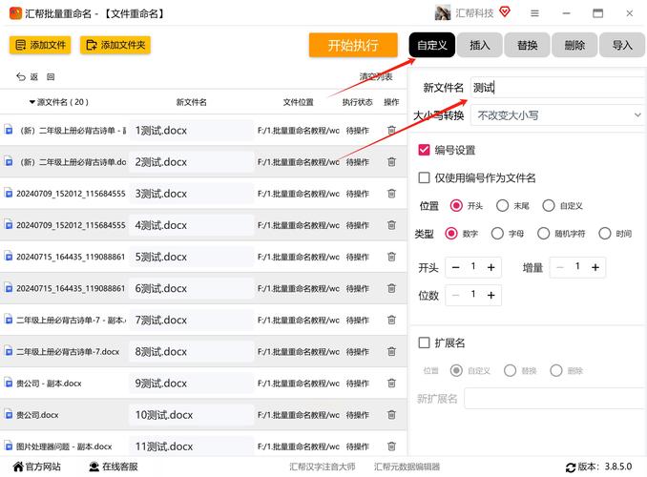Screen dimensions: 647x477
Task: Decrease the 位数 digits value
Action: click(x=455, y=295)
